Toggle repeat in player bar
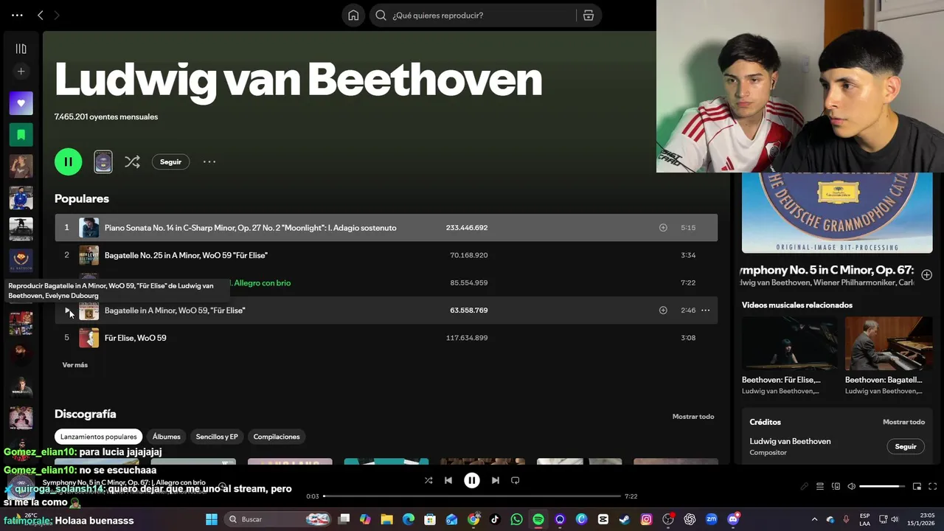944x531 pixels. point(516,480)
